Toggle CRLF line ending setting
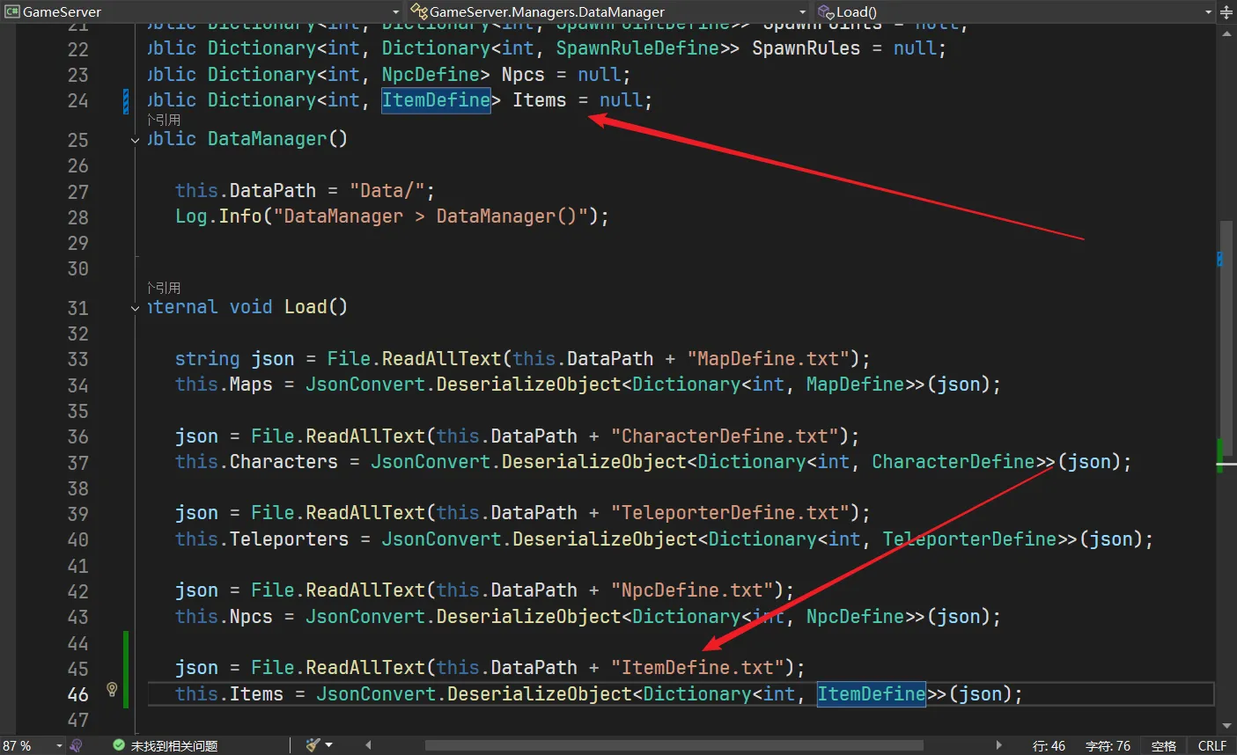 [1211, 745]
